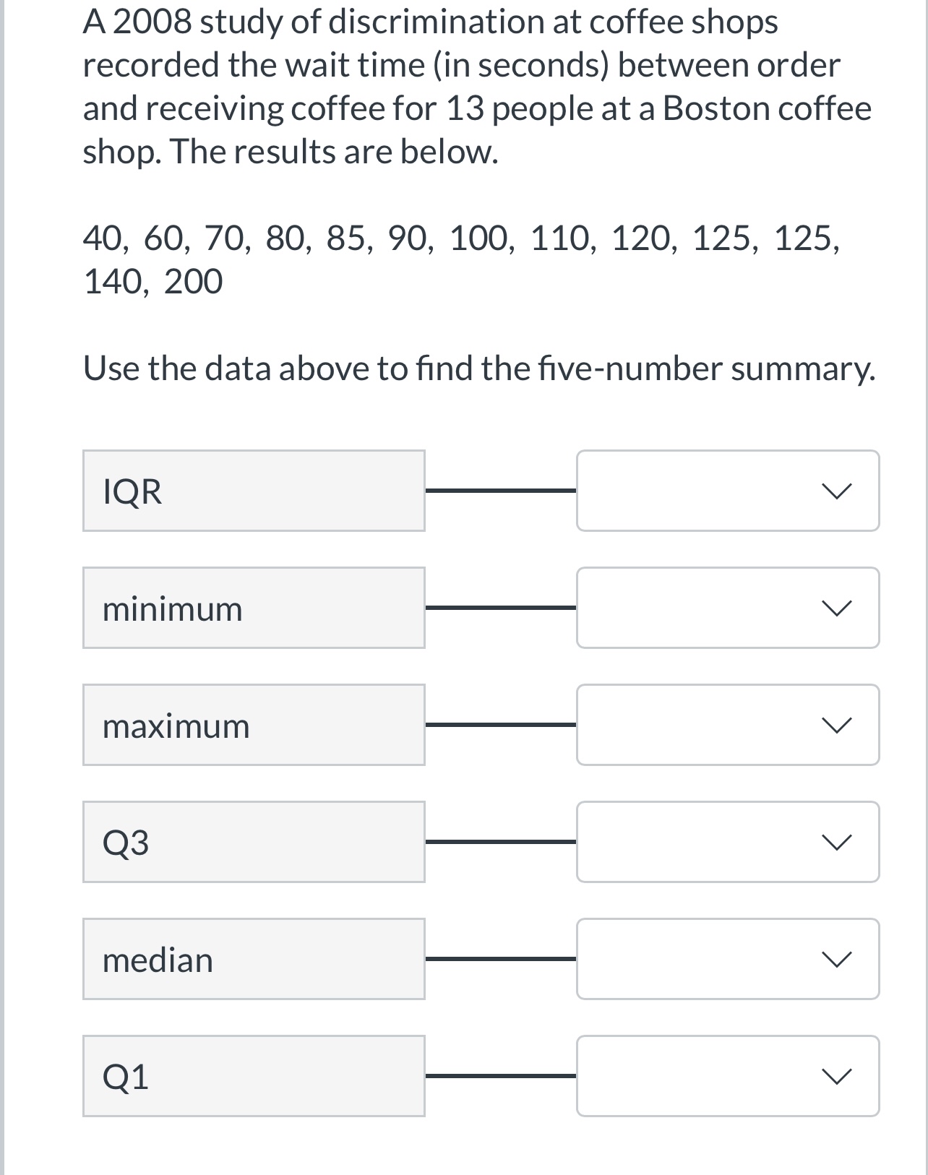Screen dimensions: 928x1175
Task: Click the chevron arrow in Q1's answer box
Action: pos(836,1077)
